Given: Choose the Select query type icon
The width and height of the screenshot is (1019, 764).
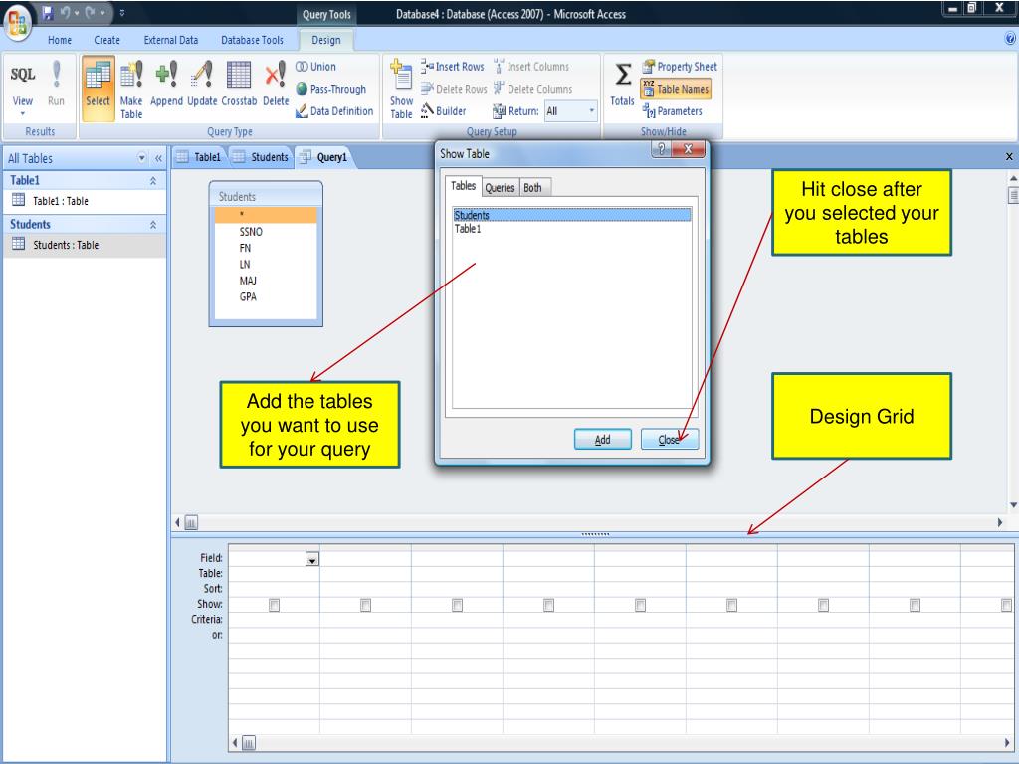Looking at the screenshot, I should click(x=99, y=89).
